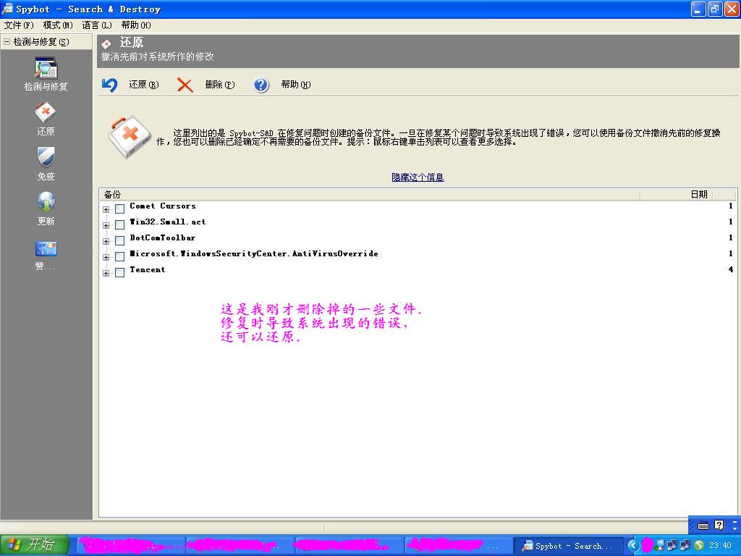
Task: Select the DotComToolbar entry text
Action: click(x=163, y=237)
